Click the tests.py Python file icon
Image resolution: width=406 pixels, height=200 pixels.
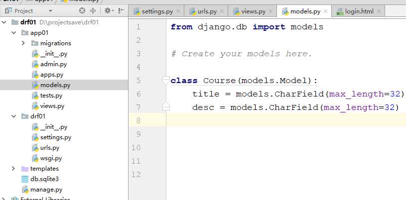35,96
